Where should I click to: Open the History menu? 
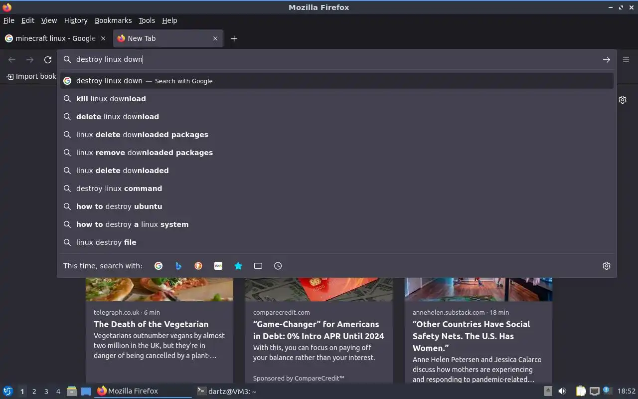(x=76, y=20)
